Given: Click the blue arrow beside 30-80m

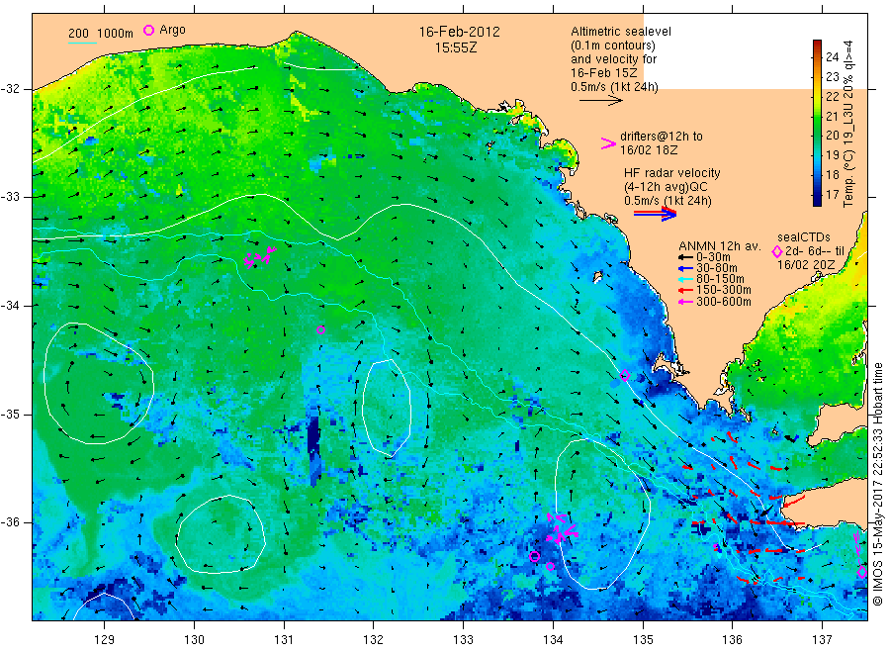Looking at the screenshot, I should click(x=685, y=268).
